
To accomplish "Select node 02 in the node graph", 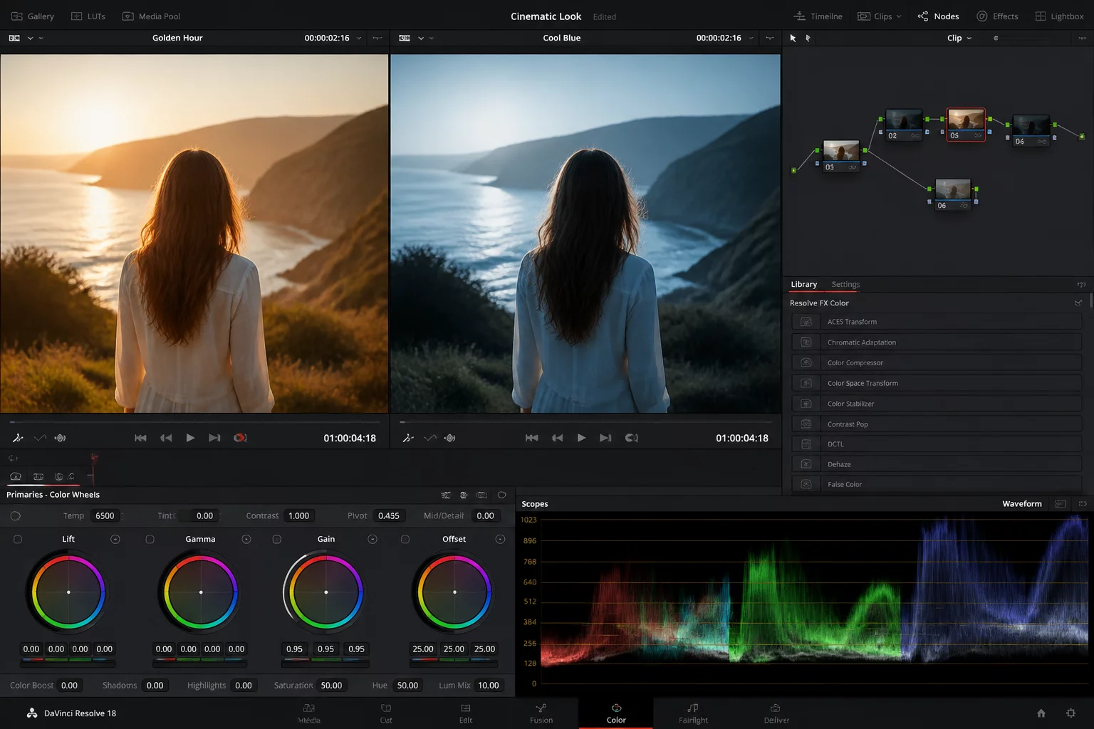I will click(x=903, y=125).
